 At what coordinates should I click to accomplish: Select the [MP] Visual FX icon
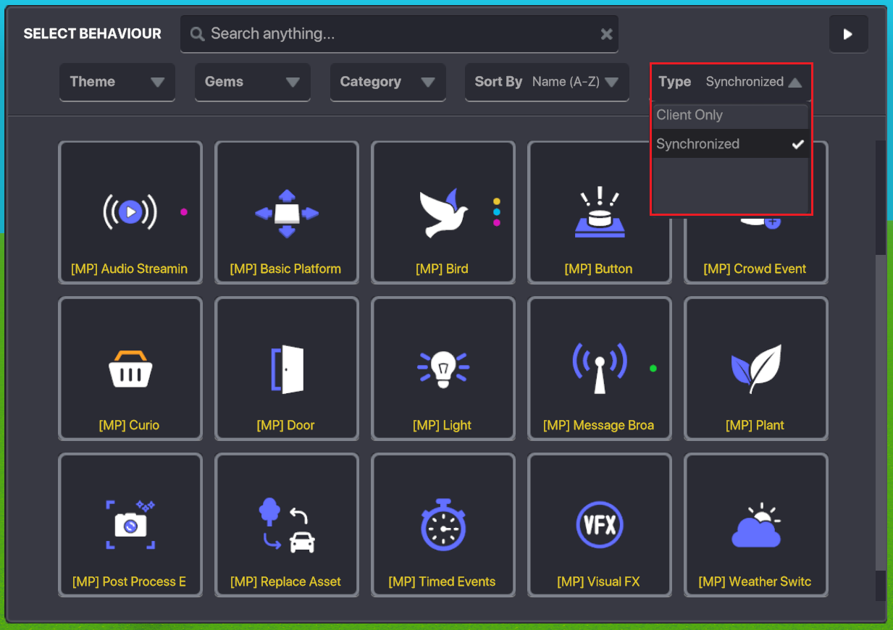tap(599, 525)
